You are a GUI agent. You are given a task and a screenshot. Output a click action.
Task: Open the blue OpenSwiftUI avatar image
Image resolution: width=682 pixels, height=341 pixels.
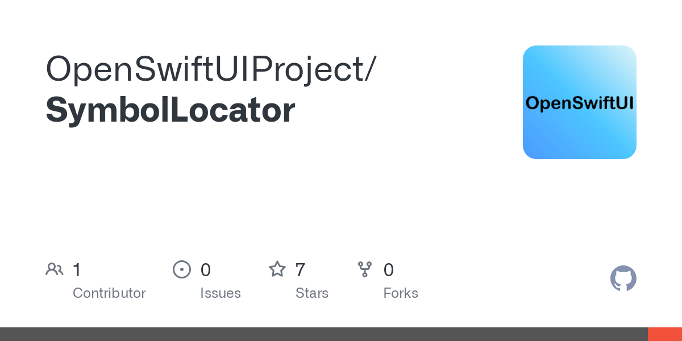(x=580, y=102)
